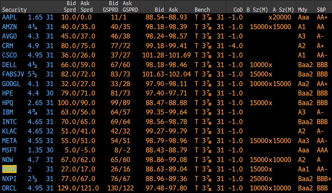Click the Ask GSPRD column header
332x193 pixels.
pos(130,7)
